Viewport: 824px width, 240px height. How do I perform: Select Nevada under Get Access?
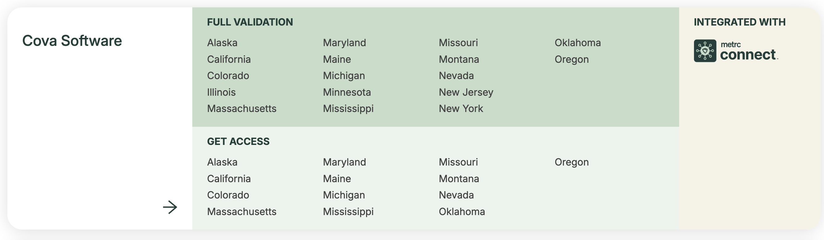click(x=456, y=195)
